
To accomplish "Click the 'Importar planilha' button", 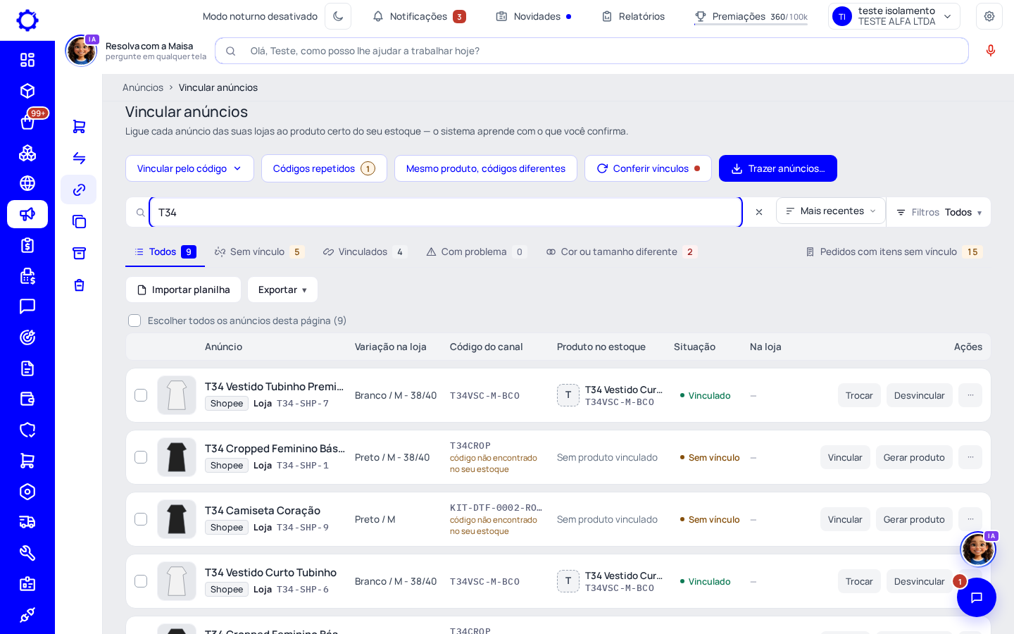I will [x=183, y=290].
